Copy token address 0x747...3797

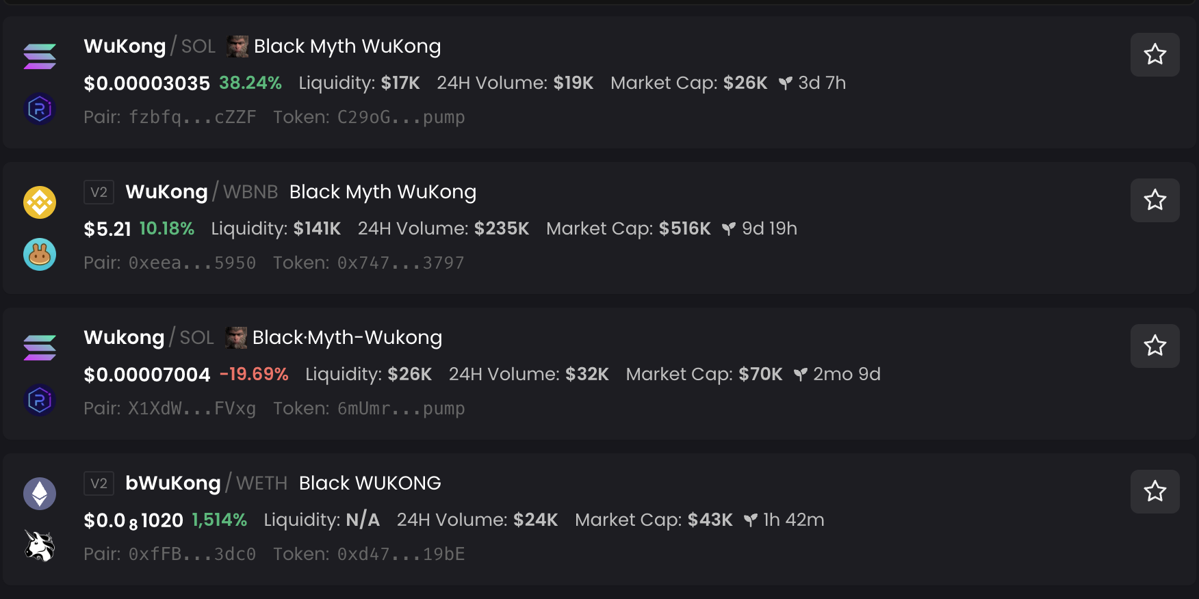click(x=400, y=263)
